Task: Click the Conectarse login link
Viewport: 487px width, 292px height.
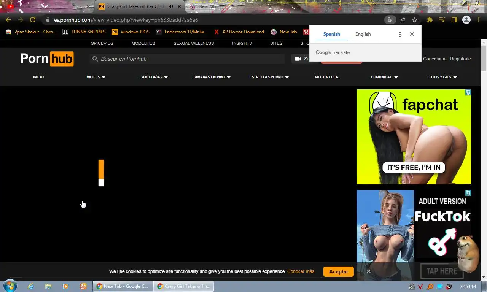Action: coord(434,59)
